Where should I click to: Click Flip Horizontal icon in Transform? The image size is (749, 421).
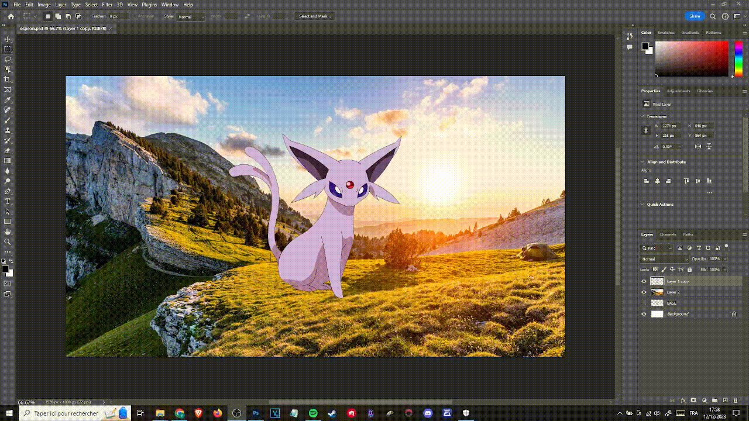click(x=698, y=147)
